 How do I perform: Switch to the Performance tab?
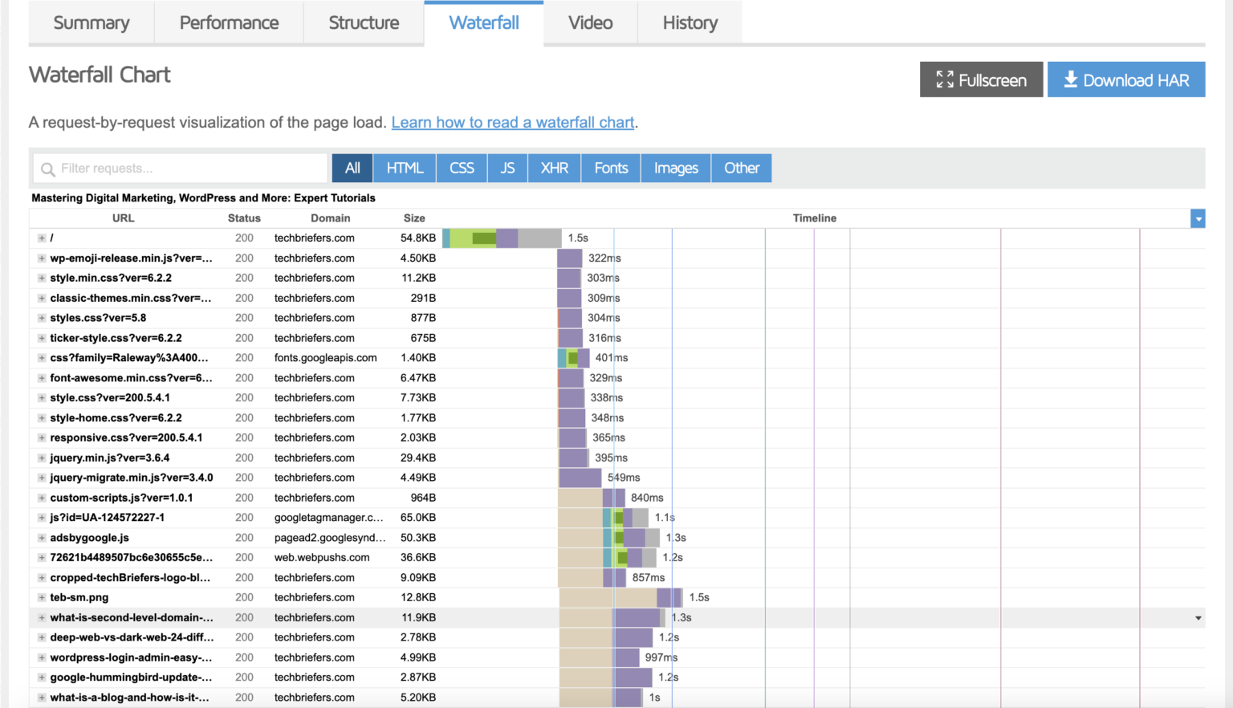229,22
